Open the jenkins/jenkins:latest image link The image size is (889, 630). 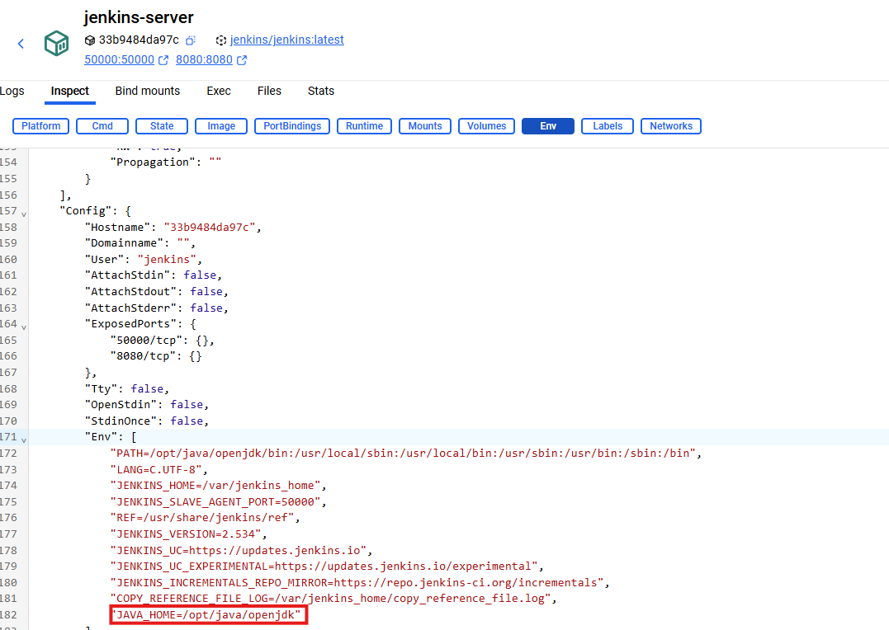pyautogui.click(x=287, y=40)
